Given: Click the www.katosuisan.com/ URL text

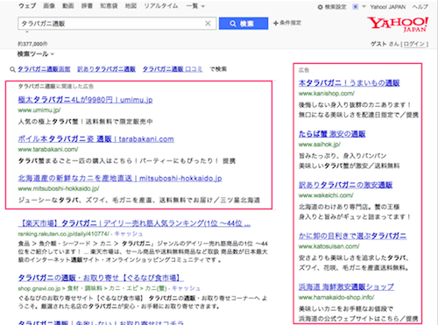Looking at the screenshot, I should point(328,246).
